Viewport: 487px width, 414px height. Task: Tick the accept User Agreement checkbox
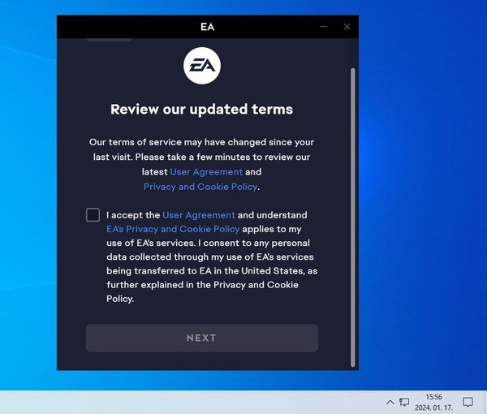(x=93, y=215)
